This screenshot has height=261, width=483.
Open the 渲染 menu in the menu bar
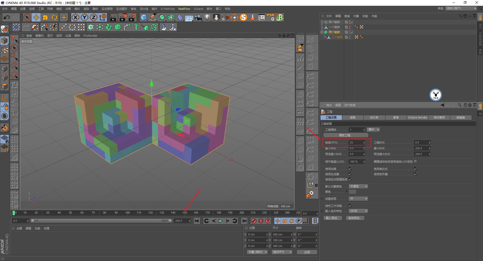[x=86, y=9]
